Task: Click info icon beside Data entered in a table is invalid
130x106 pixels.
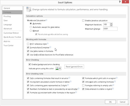Action: click(113, 89)
